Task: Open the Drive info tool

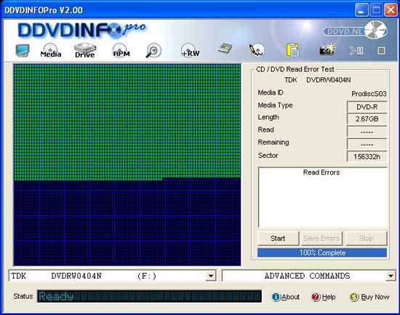Action: 85,50
